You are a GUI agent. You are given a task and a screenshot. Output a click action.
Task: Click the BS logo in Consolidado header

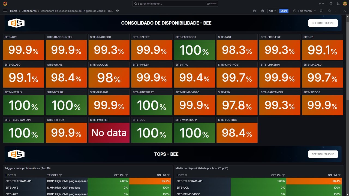point(16,23)
